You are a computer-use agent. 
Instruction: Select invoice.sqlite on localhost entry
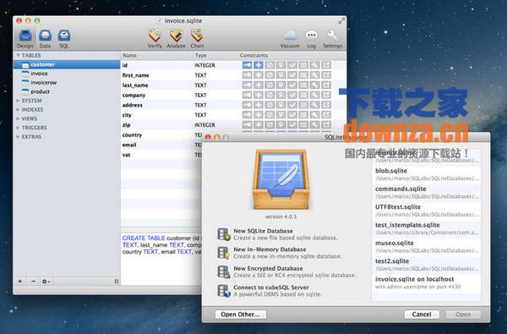pos(426,283)
